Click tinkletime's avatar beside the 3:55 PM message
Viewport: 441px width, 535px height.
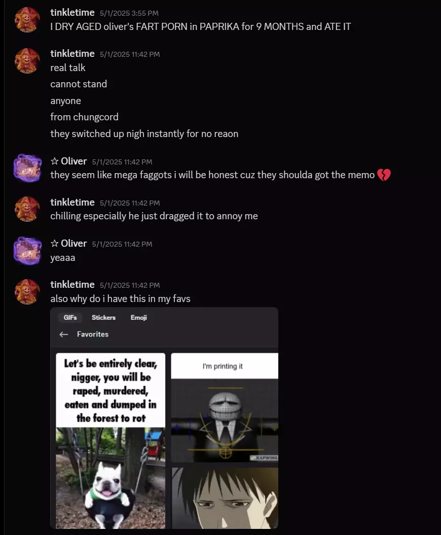pos(27,20)
